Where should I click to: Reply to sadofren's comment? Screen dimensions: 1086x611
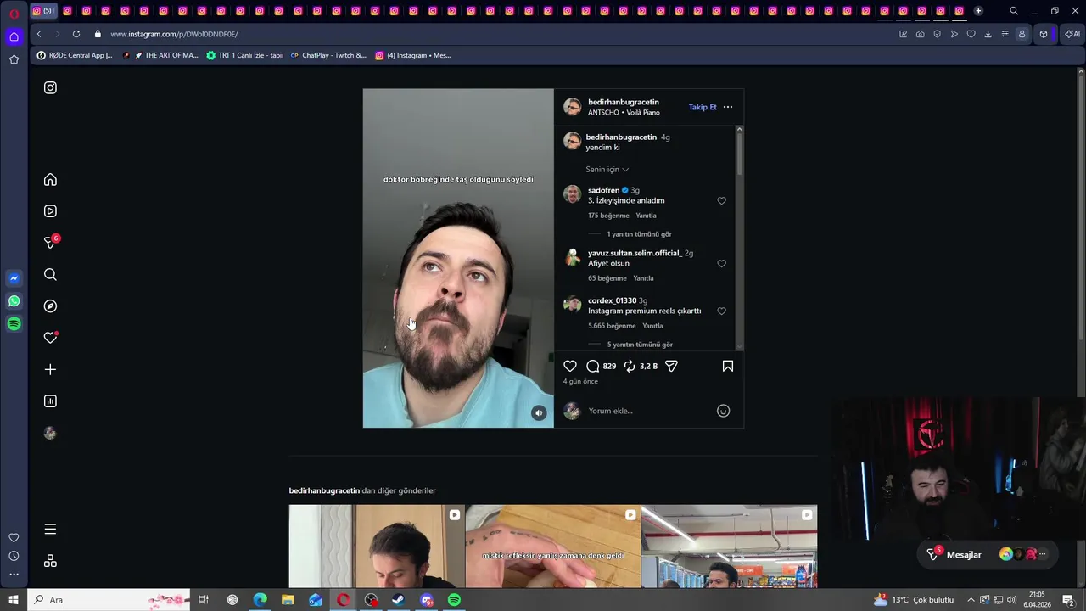[x=647, y=216]
